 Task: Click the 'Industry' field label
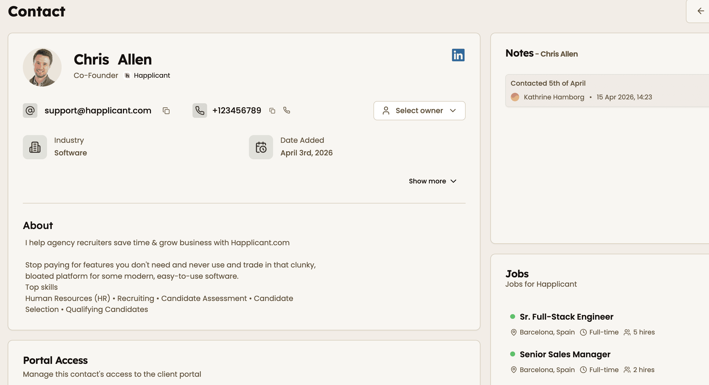(x=69, y=140)
